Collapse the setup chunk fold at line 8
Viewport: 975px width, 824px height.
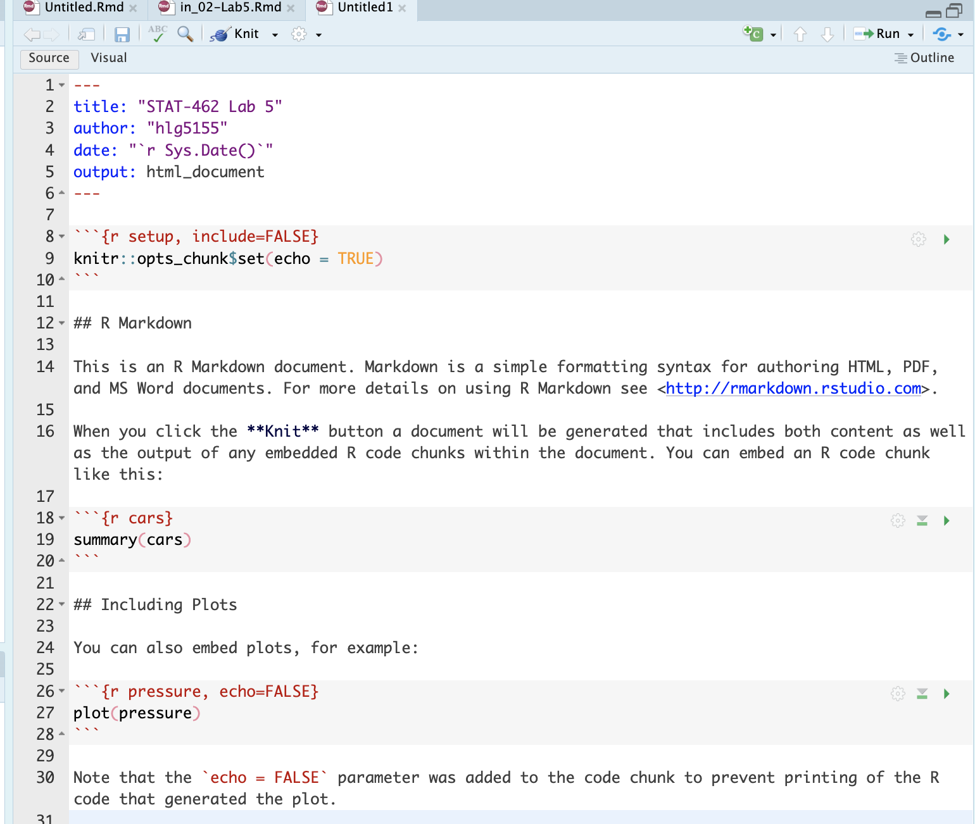62,236
